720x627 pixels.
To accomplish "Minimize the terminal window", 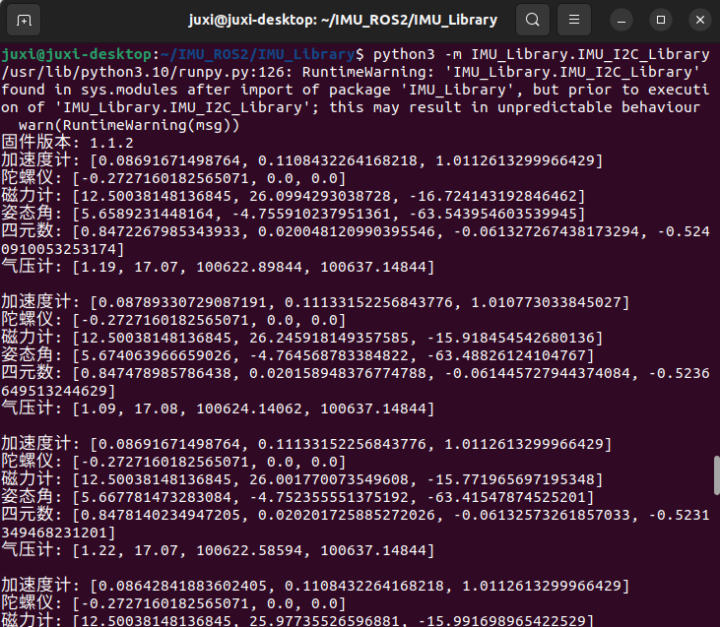I will pyautogui.click(x=622, y=21).
